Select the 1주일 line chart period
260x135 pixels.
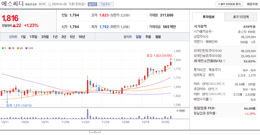click(33, 37)
